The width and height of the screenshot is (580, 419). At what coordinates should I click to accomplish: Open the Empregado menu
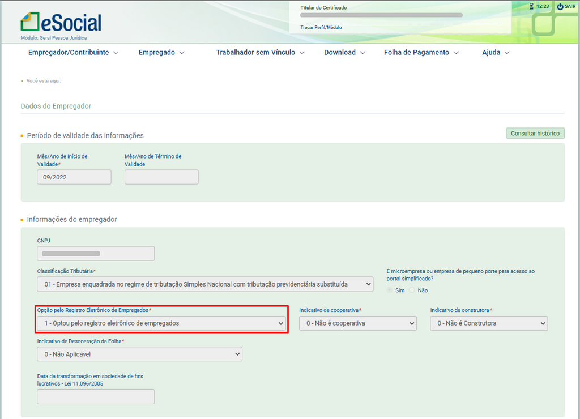pyautogui.click(x=161, y=53)
